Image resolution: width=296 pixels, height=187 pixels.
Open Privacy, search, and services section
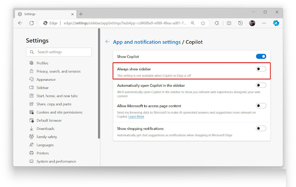pyautogui.click(x=59, y=71)
